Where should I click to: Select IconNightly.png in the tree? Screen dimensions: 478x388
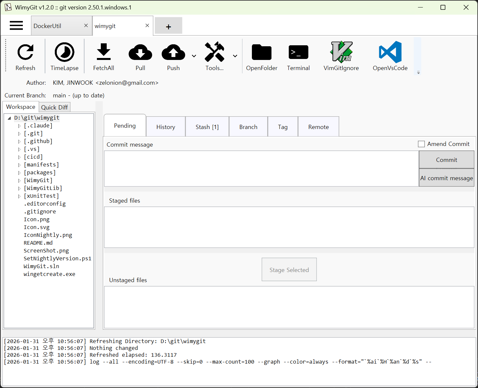click(48, 235)
